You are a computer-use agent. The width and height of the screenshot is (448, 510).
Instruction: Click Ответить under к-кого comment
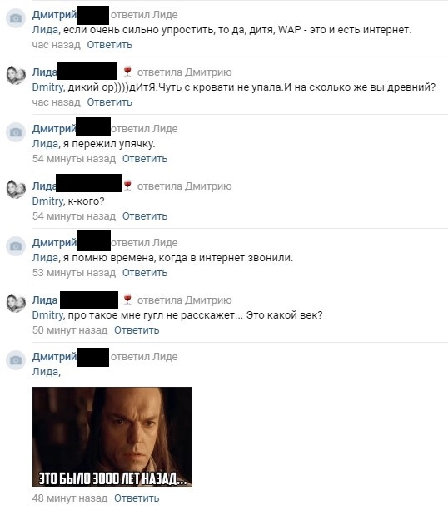click(145, 216)
